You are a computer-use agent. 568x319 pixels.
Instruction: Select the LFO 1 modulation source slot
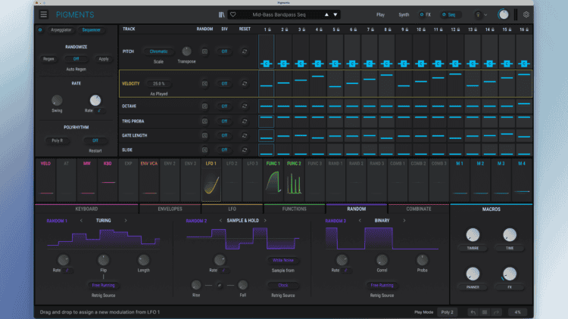pos(211,180)
